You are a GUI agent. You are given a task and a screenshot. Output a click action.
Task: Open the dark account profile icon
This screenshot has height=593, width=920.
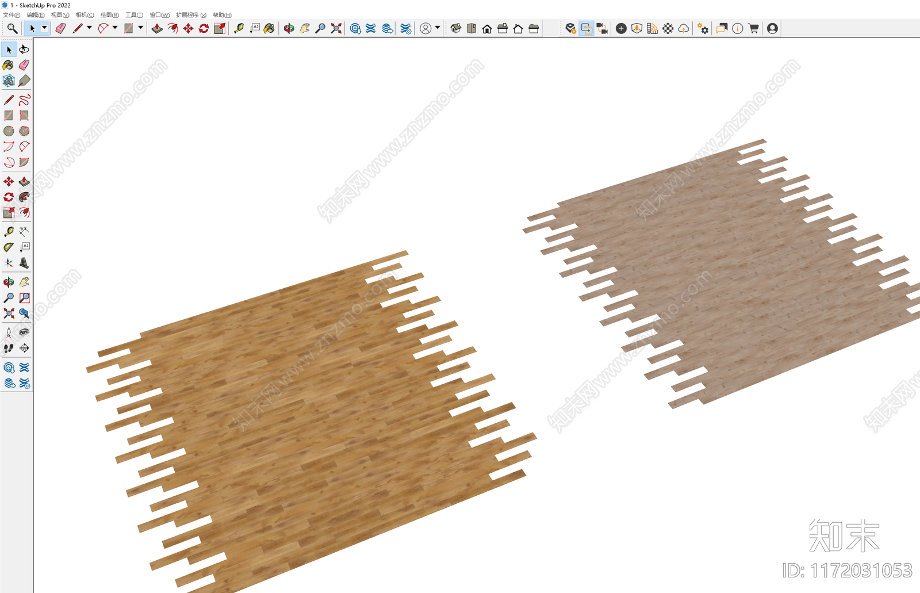pos(772,28)
